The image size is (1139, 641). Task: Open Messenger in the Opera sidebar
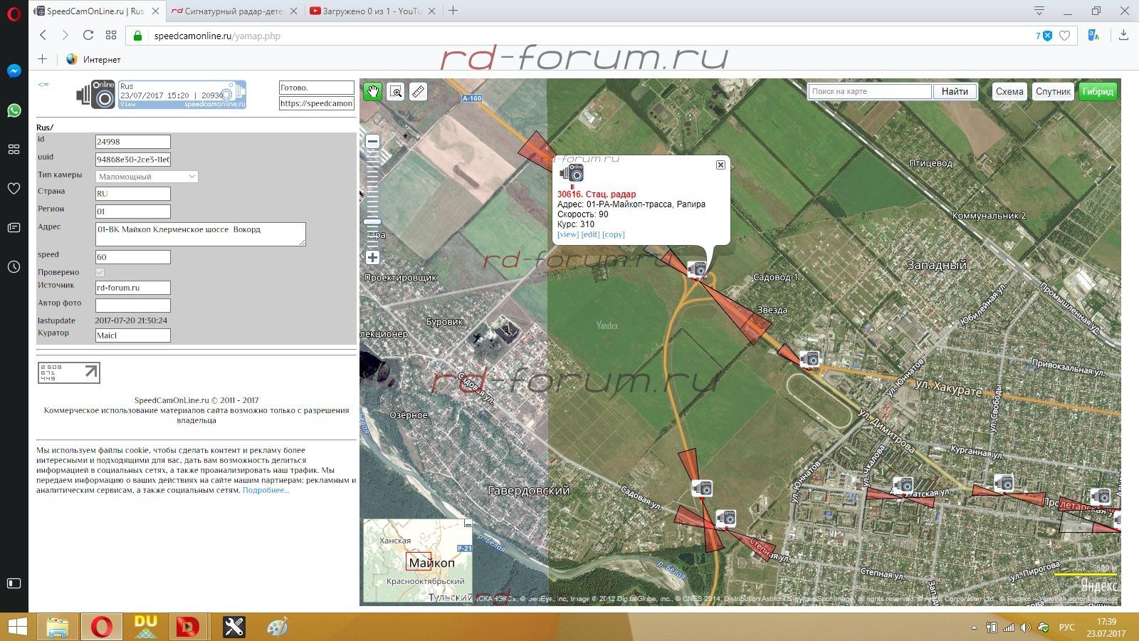coord(14,71)
